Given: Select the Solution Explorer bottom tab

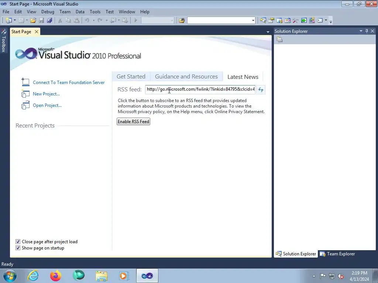Looking at the screenshot, I should [x=296, y=254].
